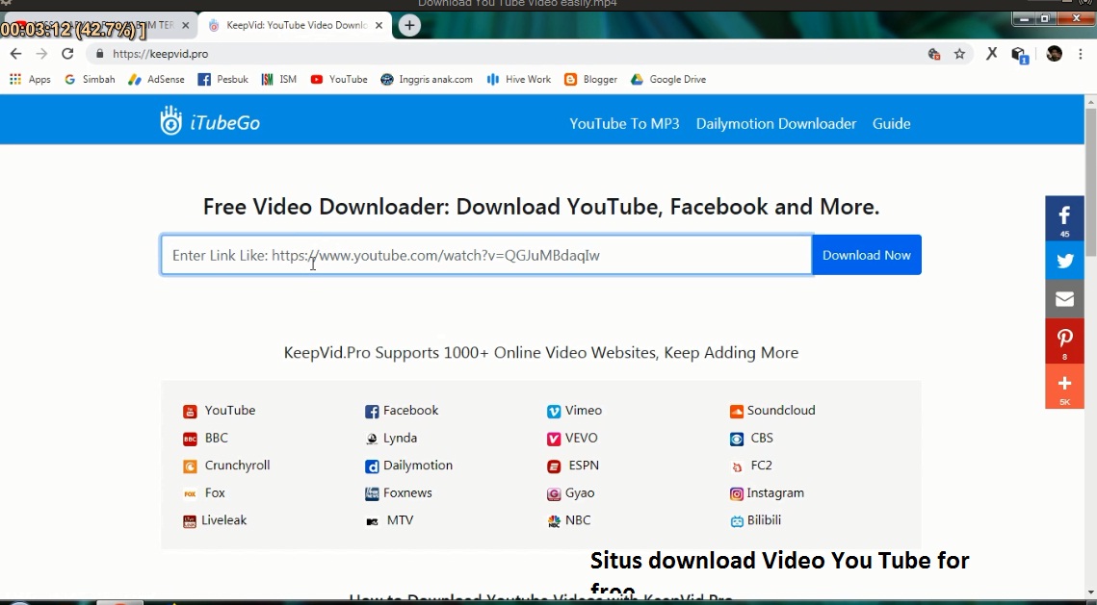Open the X extension icon
The image size is (1097, 605).
(991, 54)
